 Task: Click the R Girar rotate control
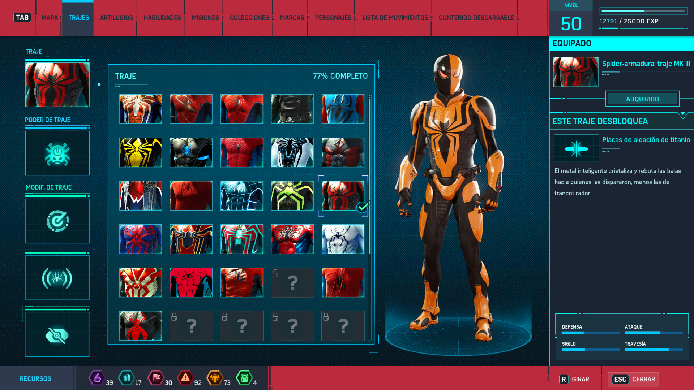pos(574,379)
